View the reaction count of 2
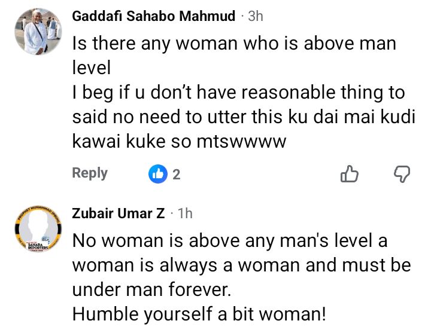Viewport: 431px width, 336px height. tap(177, 175)
